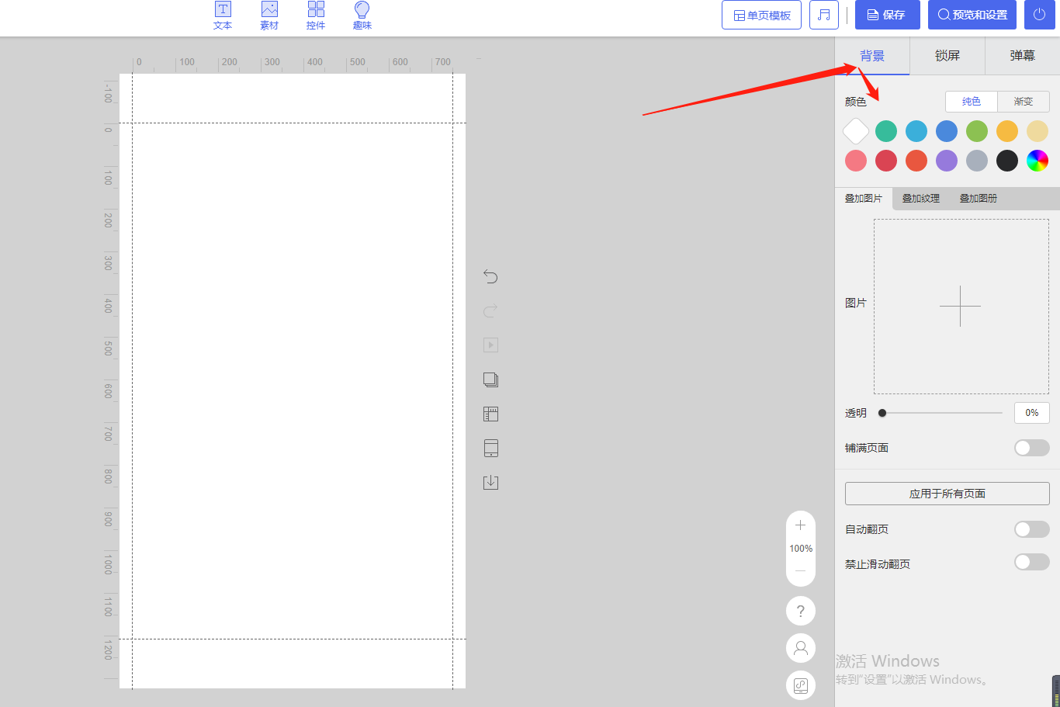Viewport: 1060px width, 707px height.
Task: Click the undo arrow icon
Action: pos(490,276)
